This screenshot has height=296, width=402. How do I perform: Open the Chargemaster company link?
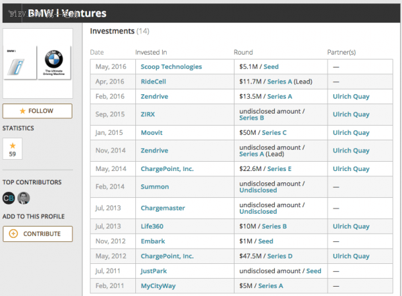coord(163,208)
